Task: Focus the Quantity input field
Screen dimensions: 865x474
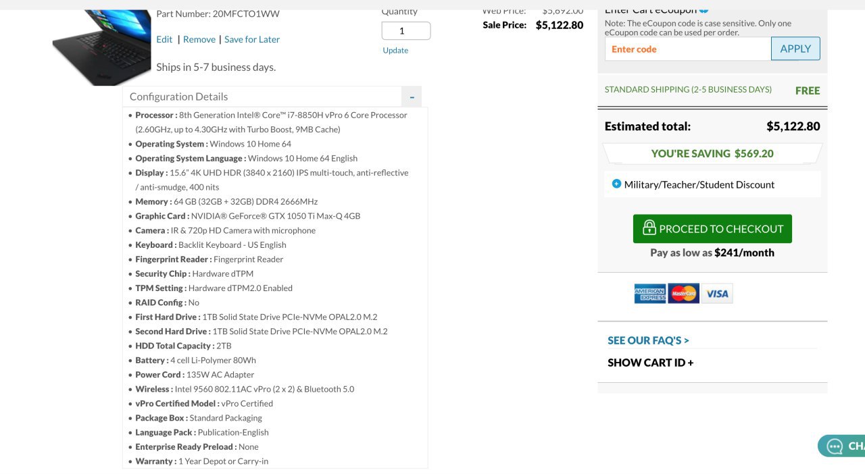Action: point(406,31)
